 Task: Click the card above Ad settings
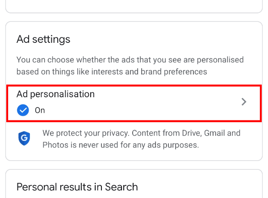click(134, 5)
